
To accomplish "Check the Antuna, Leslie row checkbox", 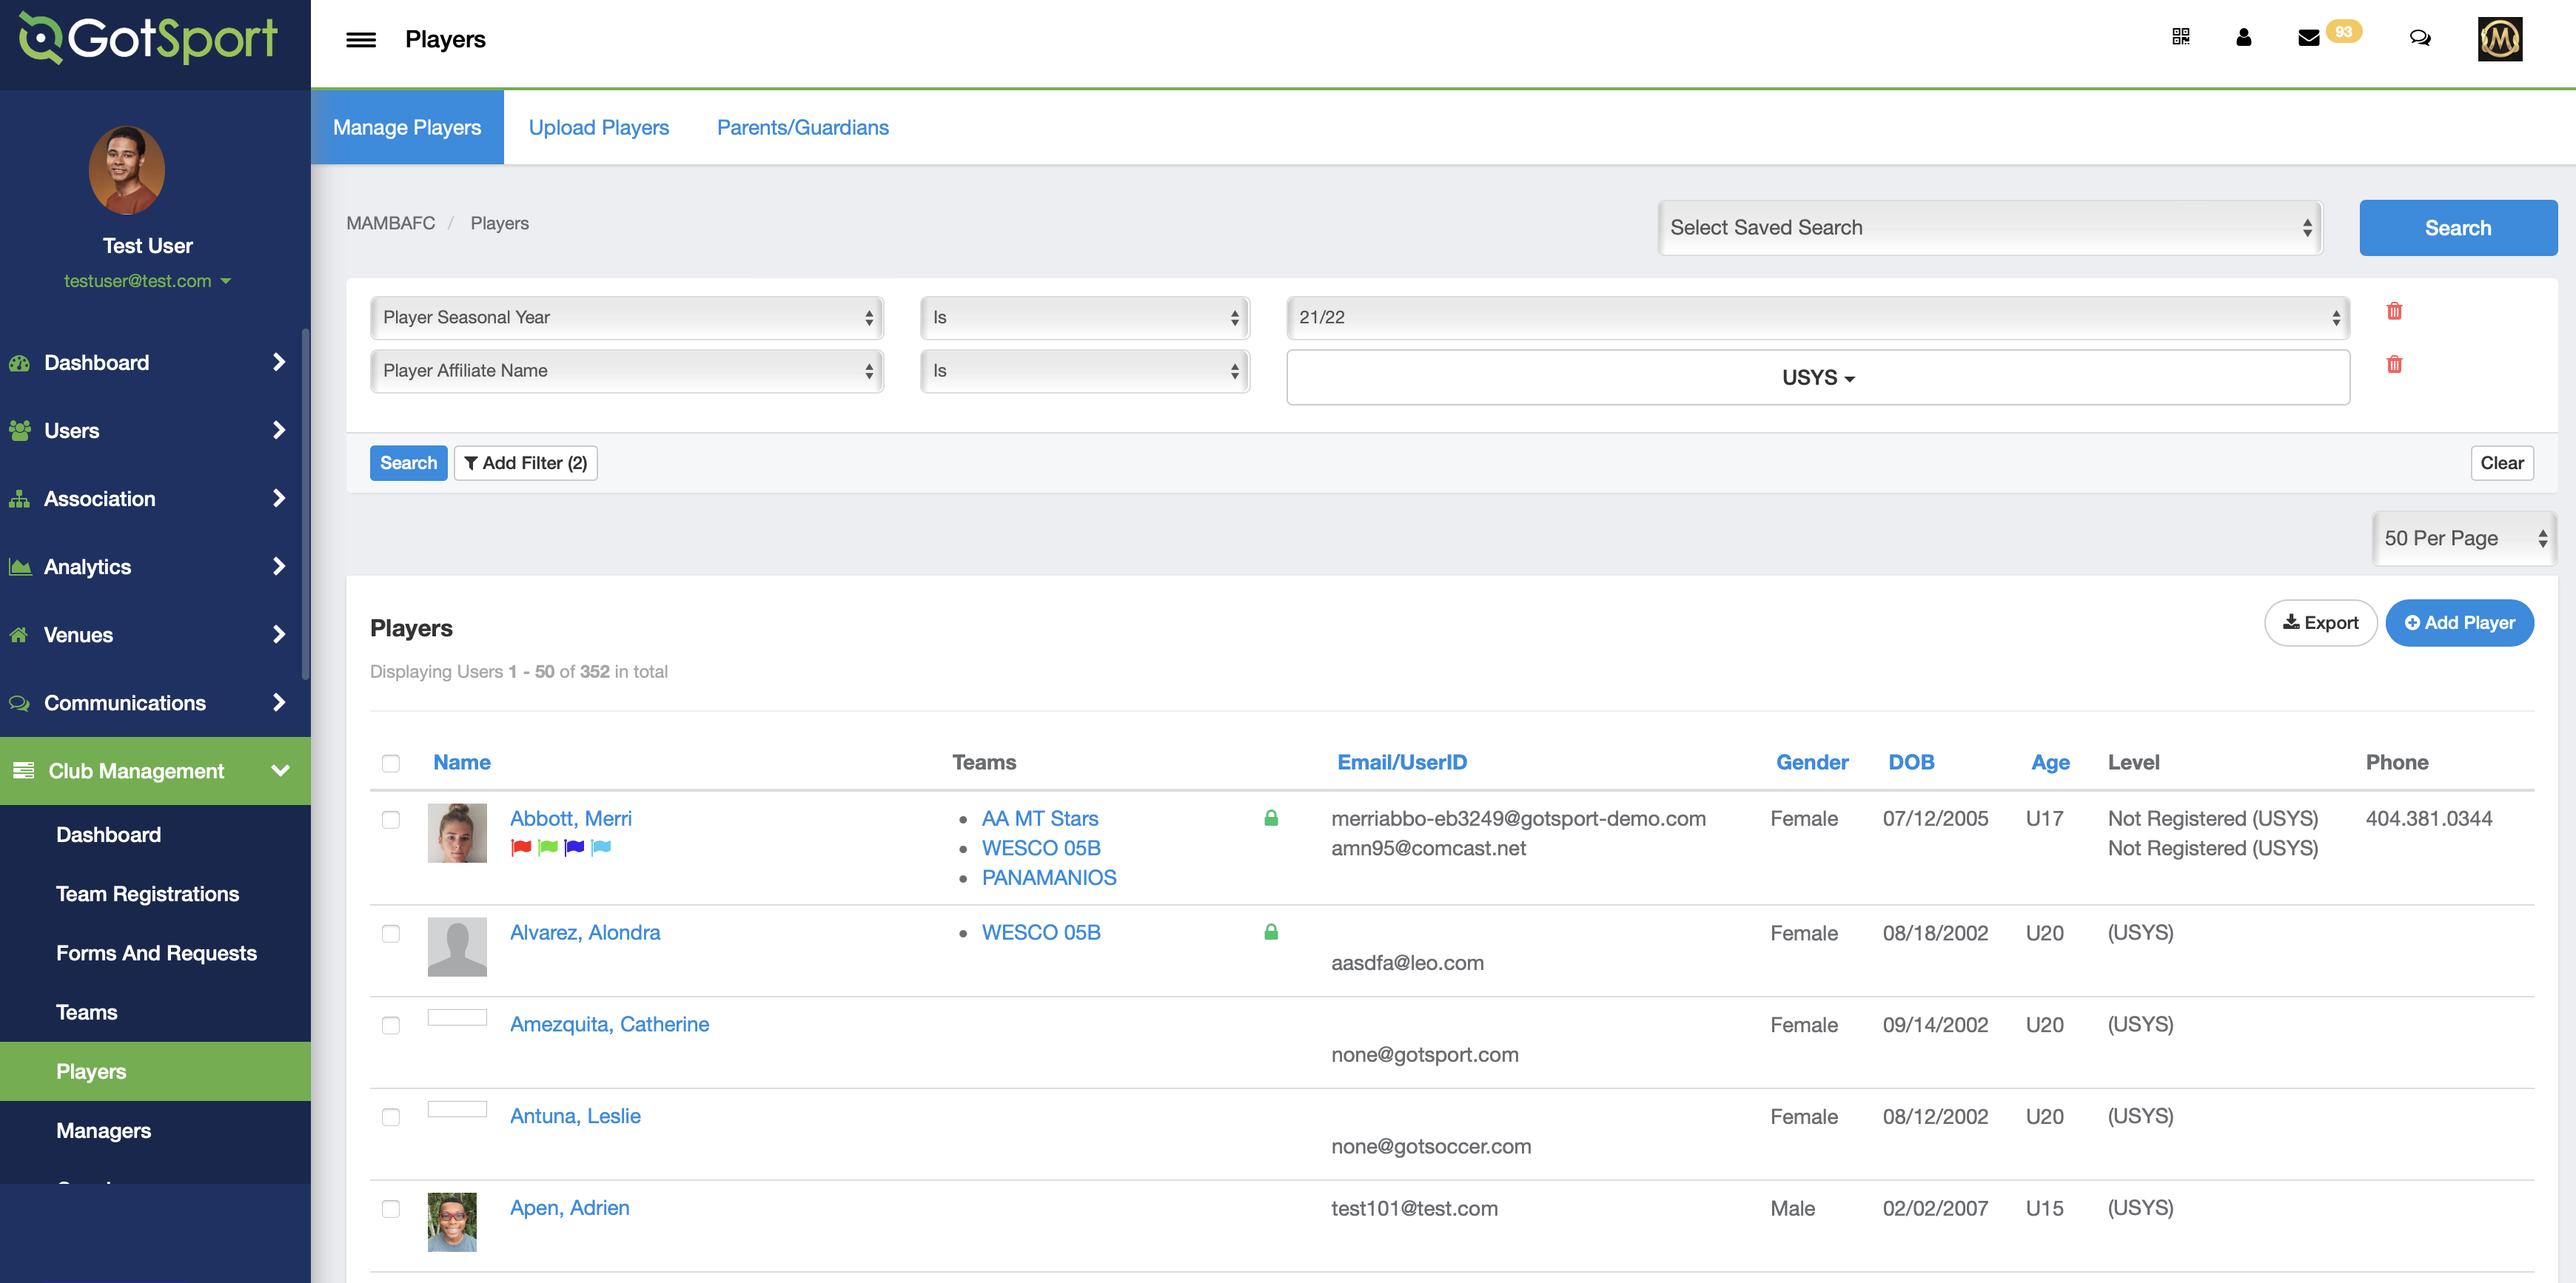I will click(391, 1117).
